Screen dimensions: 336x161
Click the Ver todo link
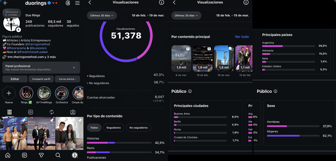click(242, 37)
